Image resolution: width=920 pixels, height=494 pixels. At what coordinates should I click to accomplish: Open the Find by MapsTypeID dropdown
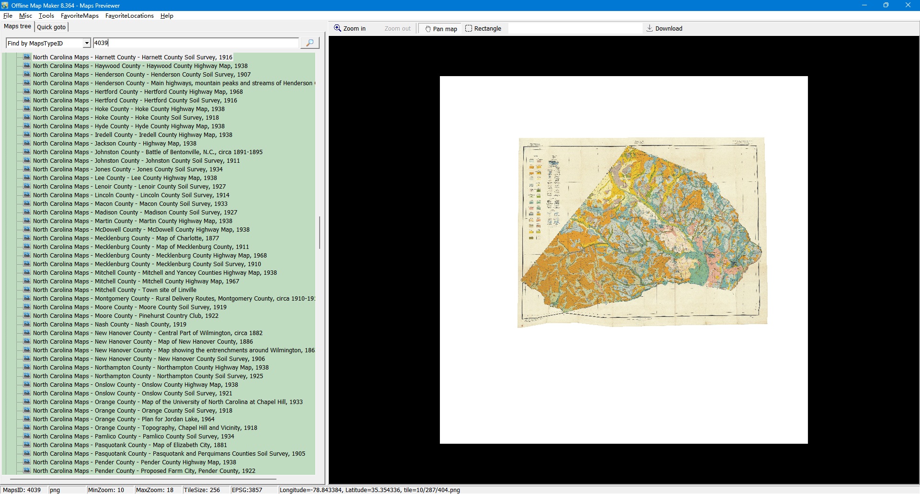click(x=87, y=43)
